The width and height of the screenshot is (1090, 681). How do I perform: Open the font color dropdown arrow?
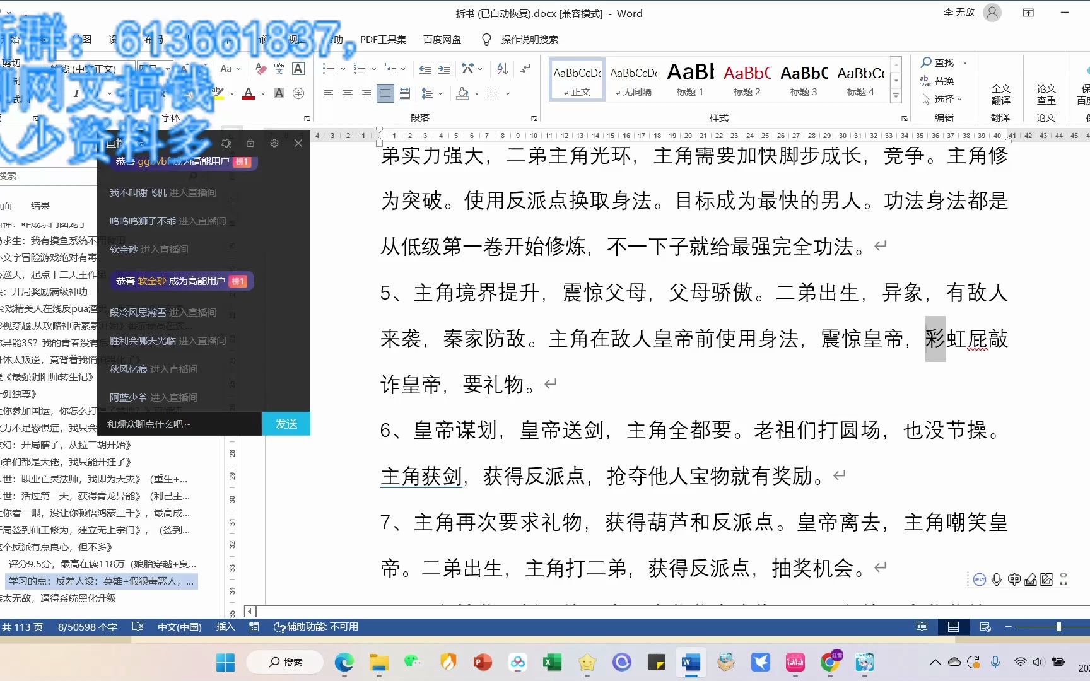click(262, 93)
